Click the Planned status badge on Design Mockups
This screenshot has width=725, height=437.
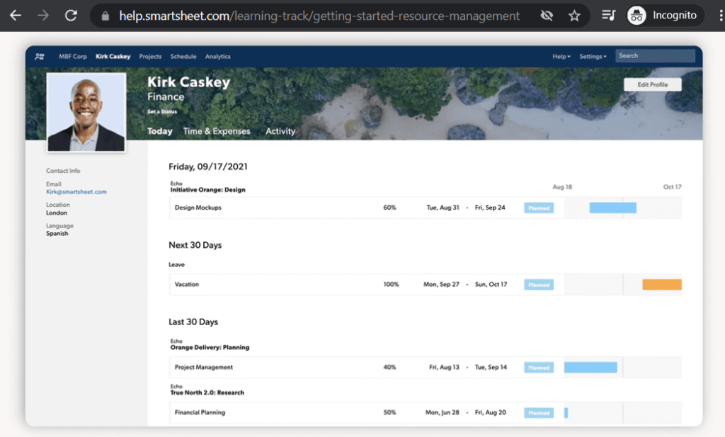click(x=538, y=208)
